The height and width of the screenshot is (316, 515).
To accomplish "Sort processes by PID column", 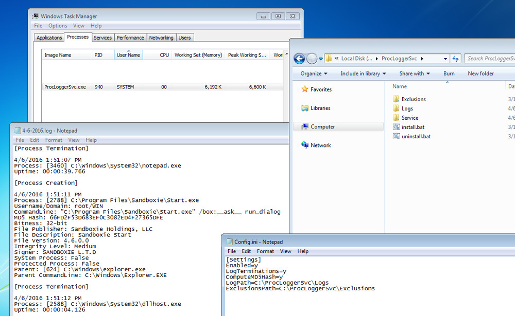I will coord(103,55).
